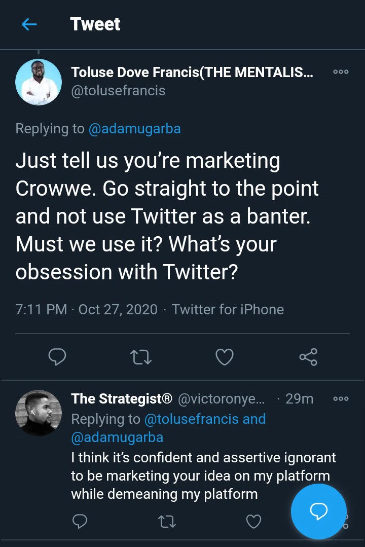The width and height of the screenshot is (365, 547).
Task: View The Strategist's profile picture
Action: coord(39,413)
